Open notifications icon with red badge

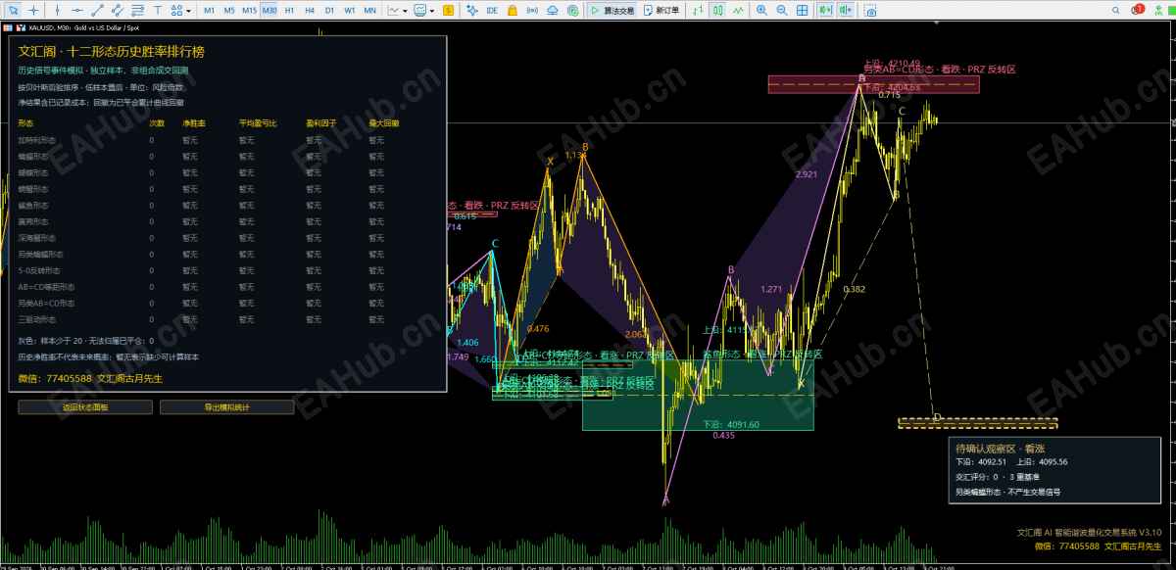[x=1138, y=10]
